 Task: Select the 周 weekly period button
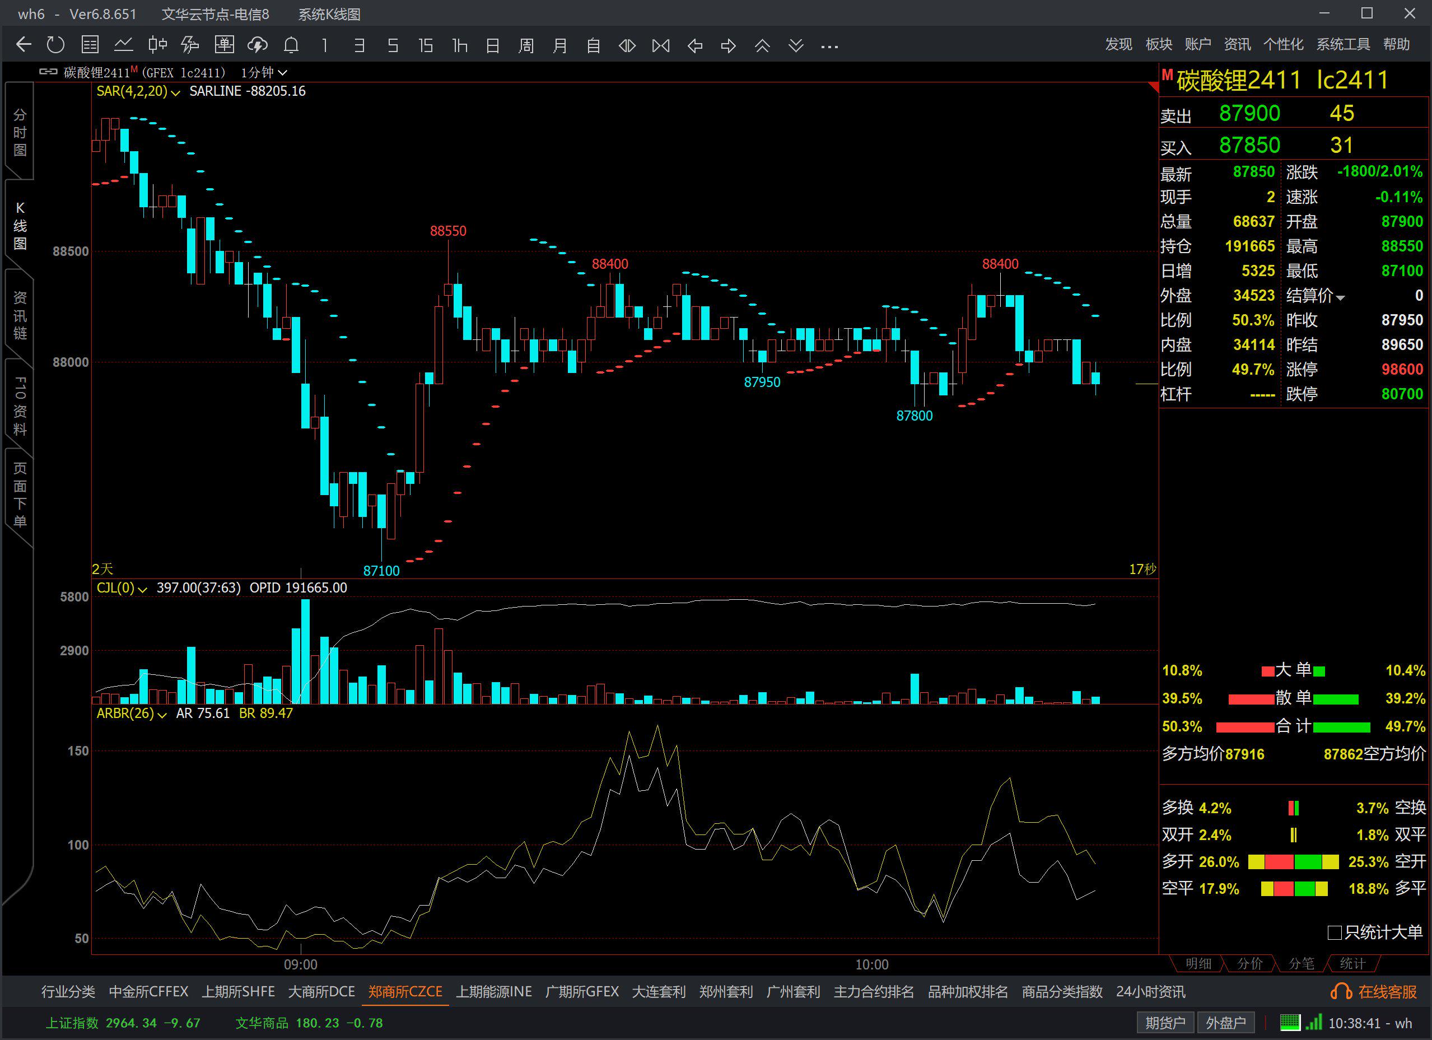tap(526, 45)
